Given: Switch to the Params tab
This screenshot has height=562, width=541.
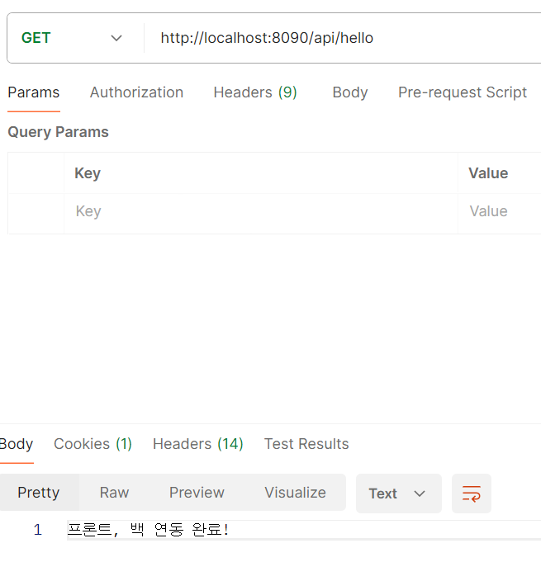Looking at the screenshot, I should pos(34,92).
